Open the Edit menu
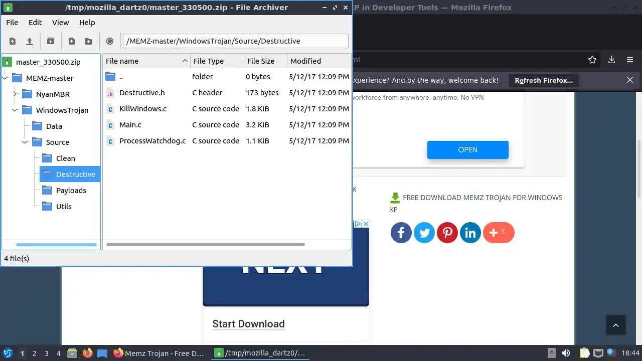The height and width of the screenshot is (361, 642). (x=35, y=23)
